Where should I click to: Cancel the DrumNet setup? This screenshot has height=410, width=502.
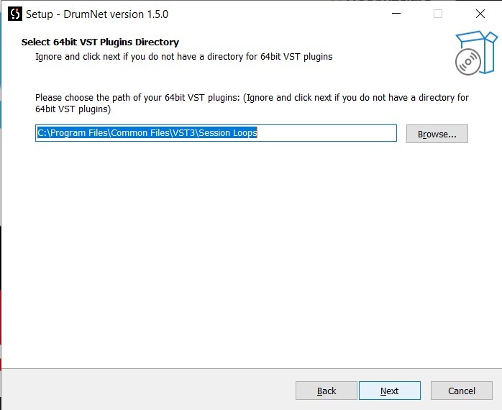tap(461, 391)
